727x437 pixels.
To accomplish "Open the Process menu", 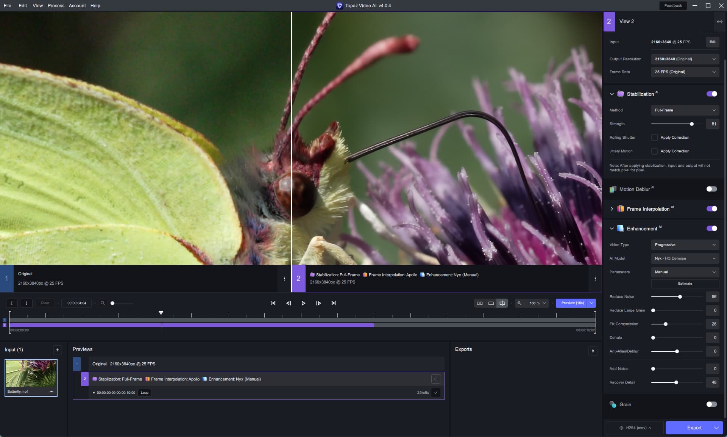I will point(56,6).
